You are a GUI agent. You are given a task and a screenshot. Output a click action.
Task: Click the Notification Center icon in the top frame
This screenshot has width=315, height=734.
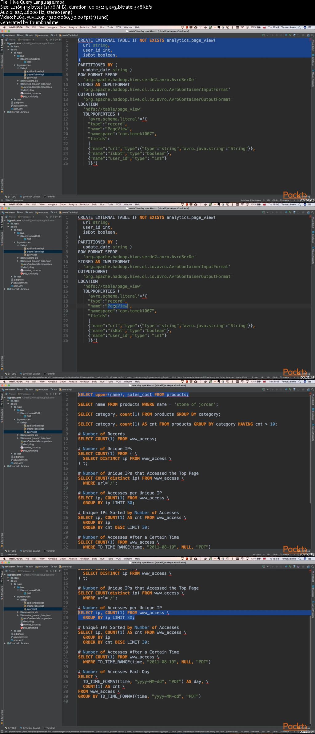click(x=310, y=27)
